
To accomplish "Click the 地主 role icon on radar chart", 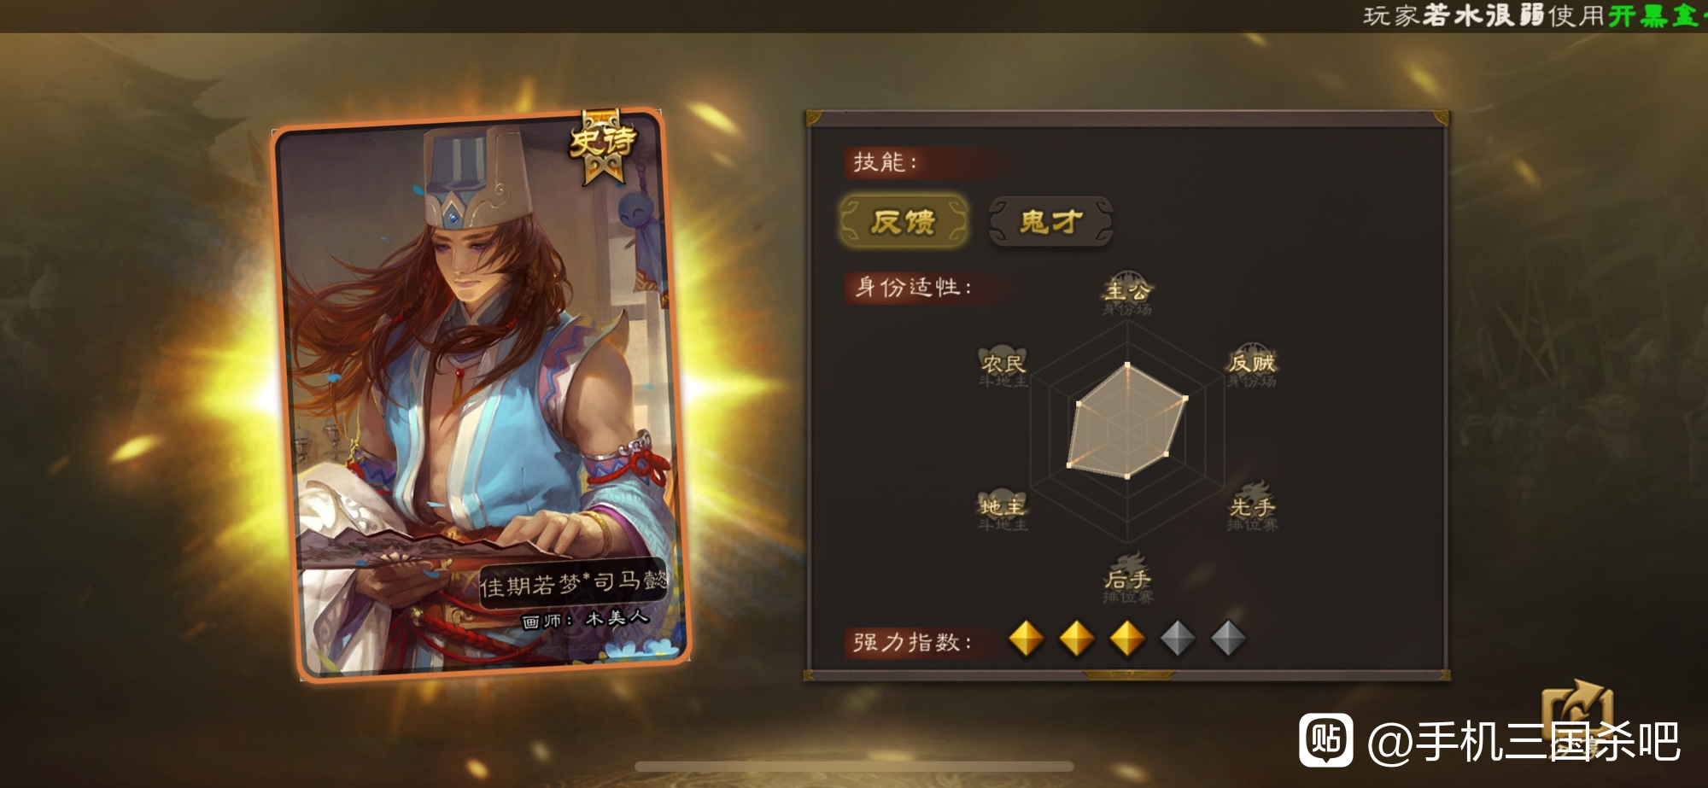I will (1003, 510).
